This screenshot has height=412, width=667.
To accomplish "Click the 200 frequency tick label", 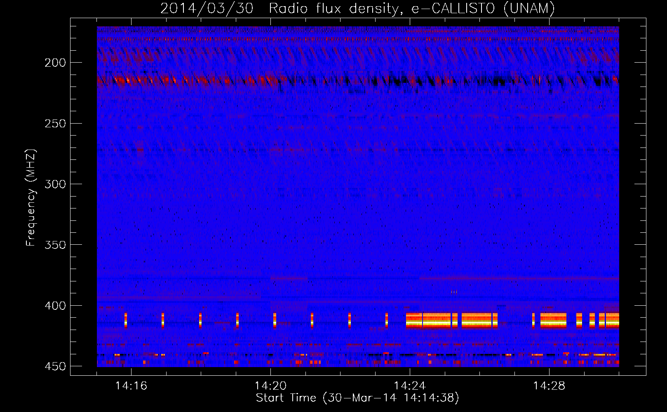I will pos(55,63).
